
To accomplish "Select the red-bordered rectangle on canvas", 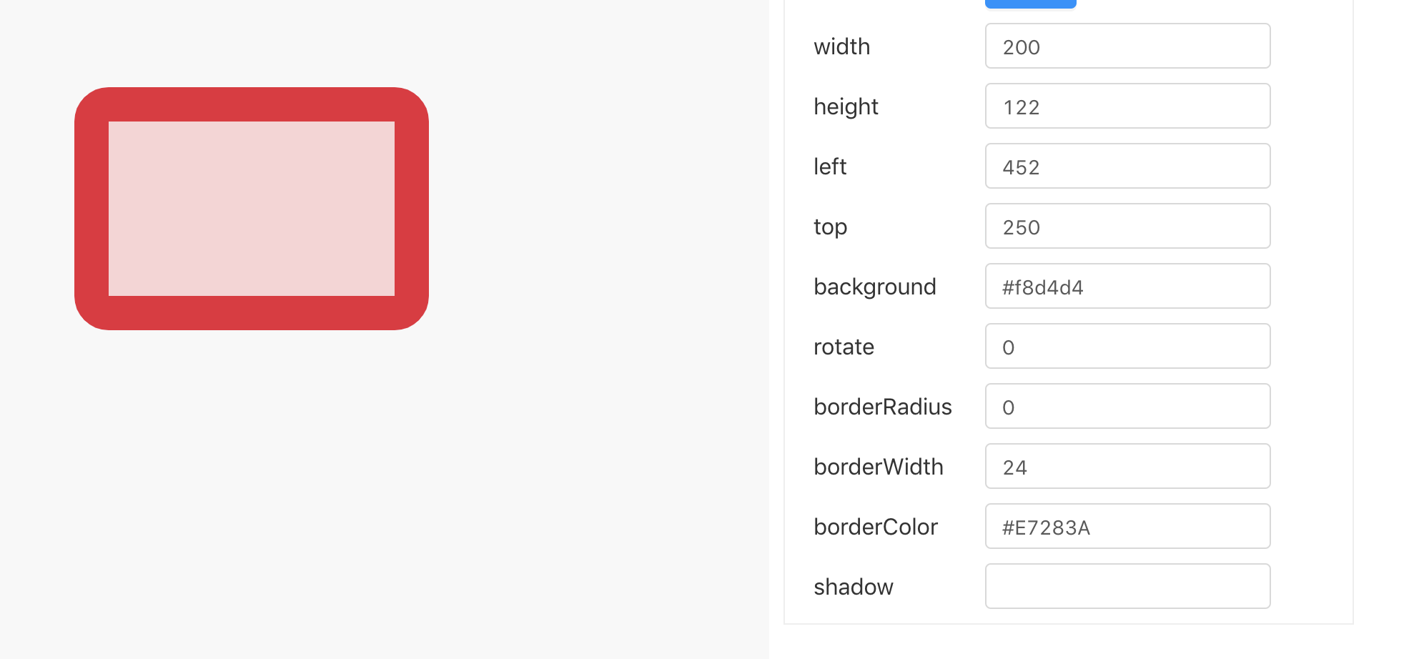I will 252,209.
